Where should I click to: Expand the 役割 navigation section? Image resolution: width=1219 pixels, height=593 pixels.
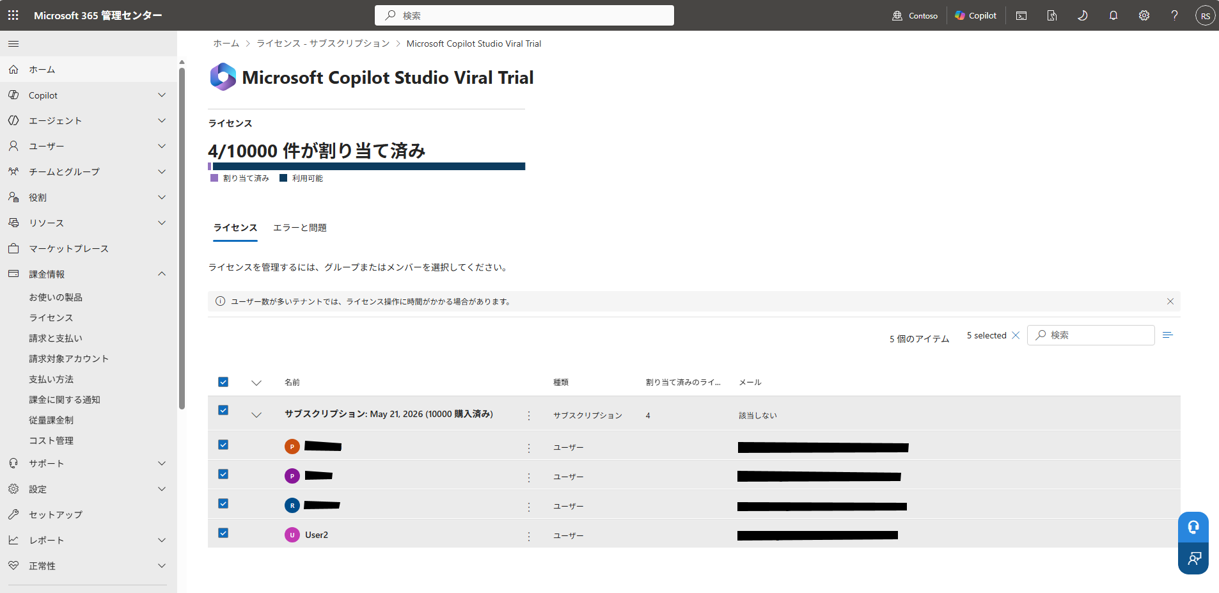pos(162,197)
